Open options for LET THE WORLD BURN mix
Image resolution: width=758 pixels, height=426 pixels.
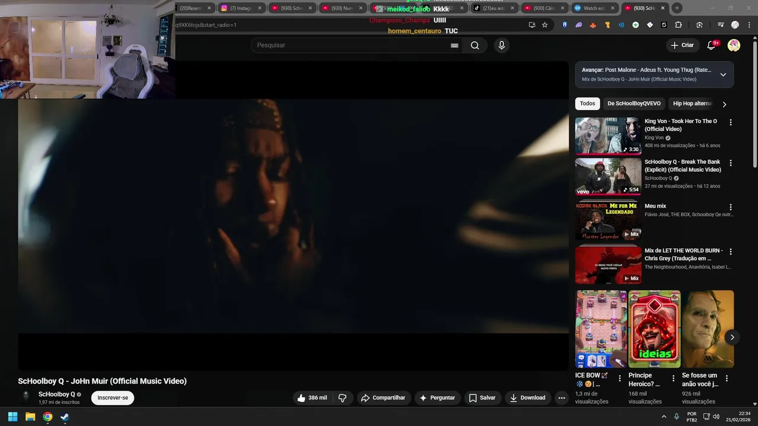pyautogui.click(x=730, y=251)
